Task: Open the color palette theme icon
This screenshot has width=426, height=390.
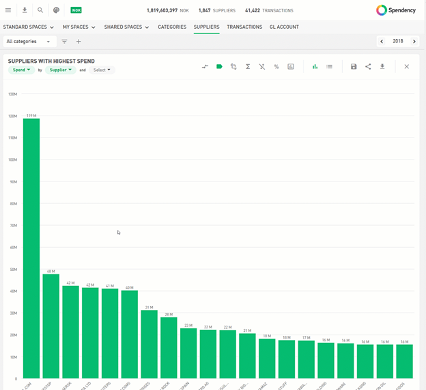Action: click(x=57, y=10)
